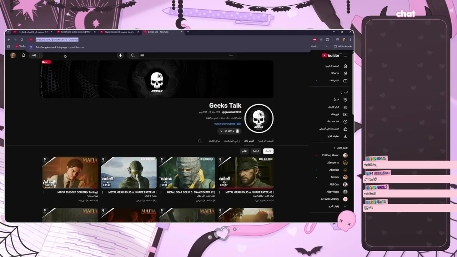Image resolution: width=457 pixels, height=257 pixels.
Task: Switch to the Childhood Video Games tab
Action: pyautogui.click(x=75, y=32)
